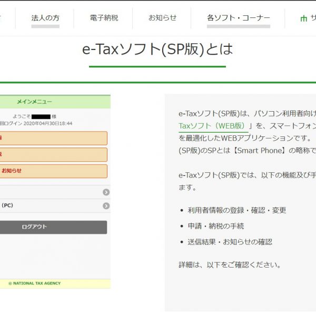Click the e-Taxソフト(SP版)とは page heading
This screenshot has width=316, height=316.
point(157,50)
